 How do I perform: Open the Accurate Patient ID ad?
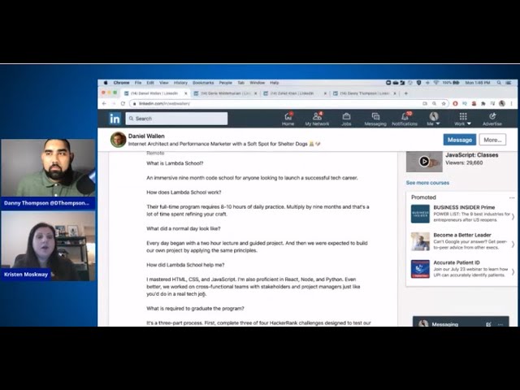point(457,262)
